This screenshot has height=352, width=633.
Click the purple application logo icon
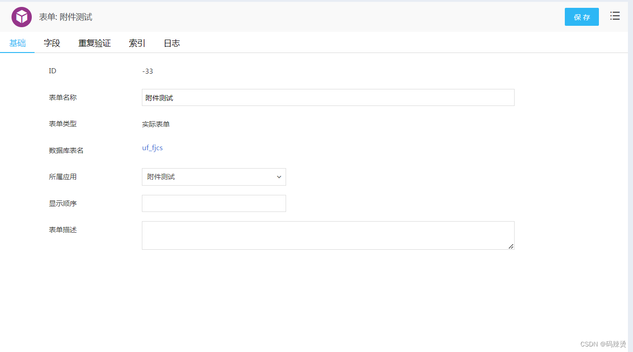point(22,16)
